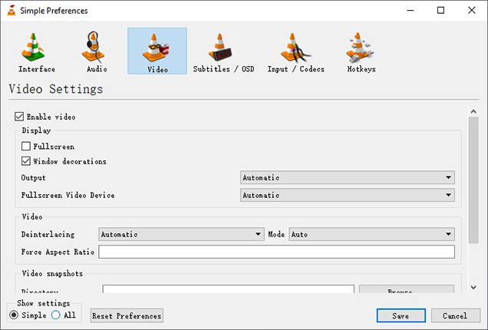Open the Hotkeys preferences category

point(361,51)
